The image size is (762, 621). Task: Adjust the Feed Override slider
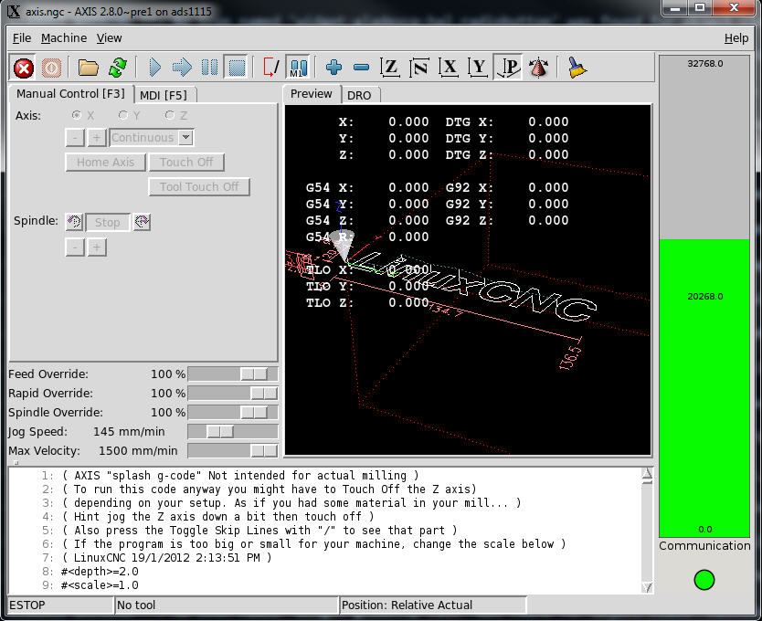point(233,374)
